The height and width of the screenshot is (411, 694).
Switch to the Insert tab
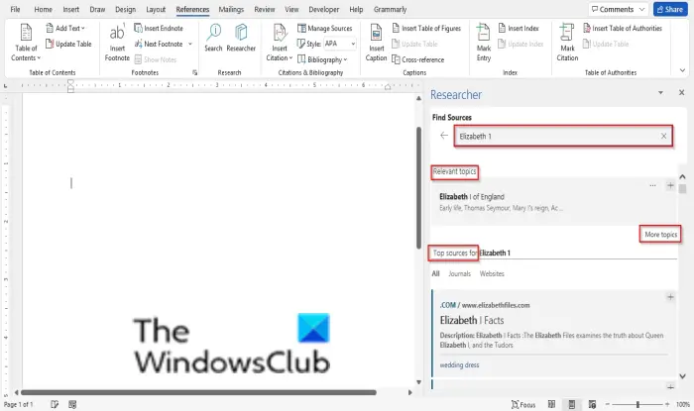[x=70, y=9]
